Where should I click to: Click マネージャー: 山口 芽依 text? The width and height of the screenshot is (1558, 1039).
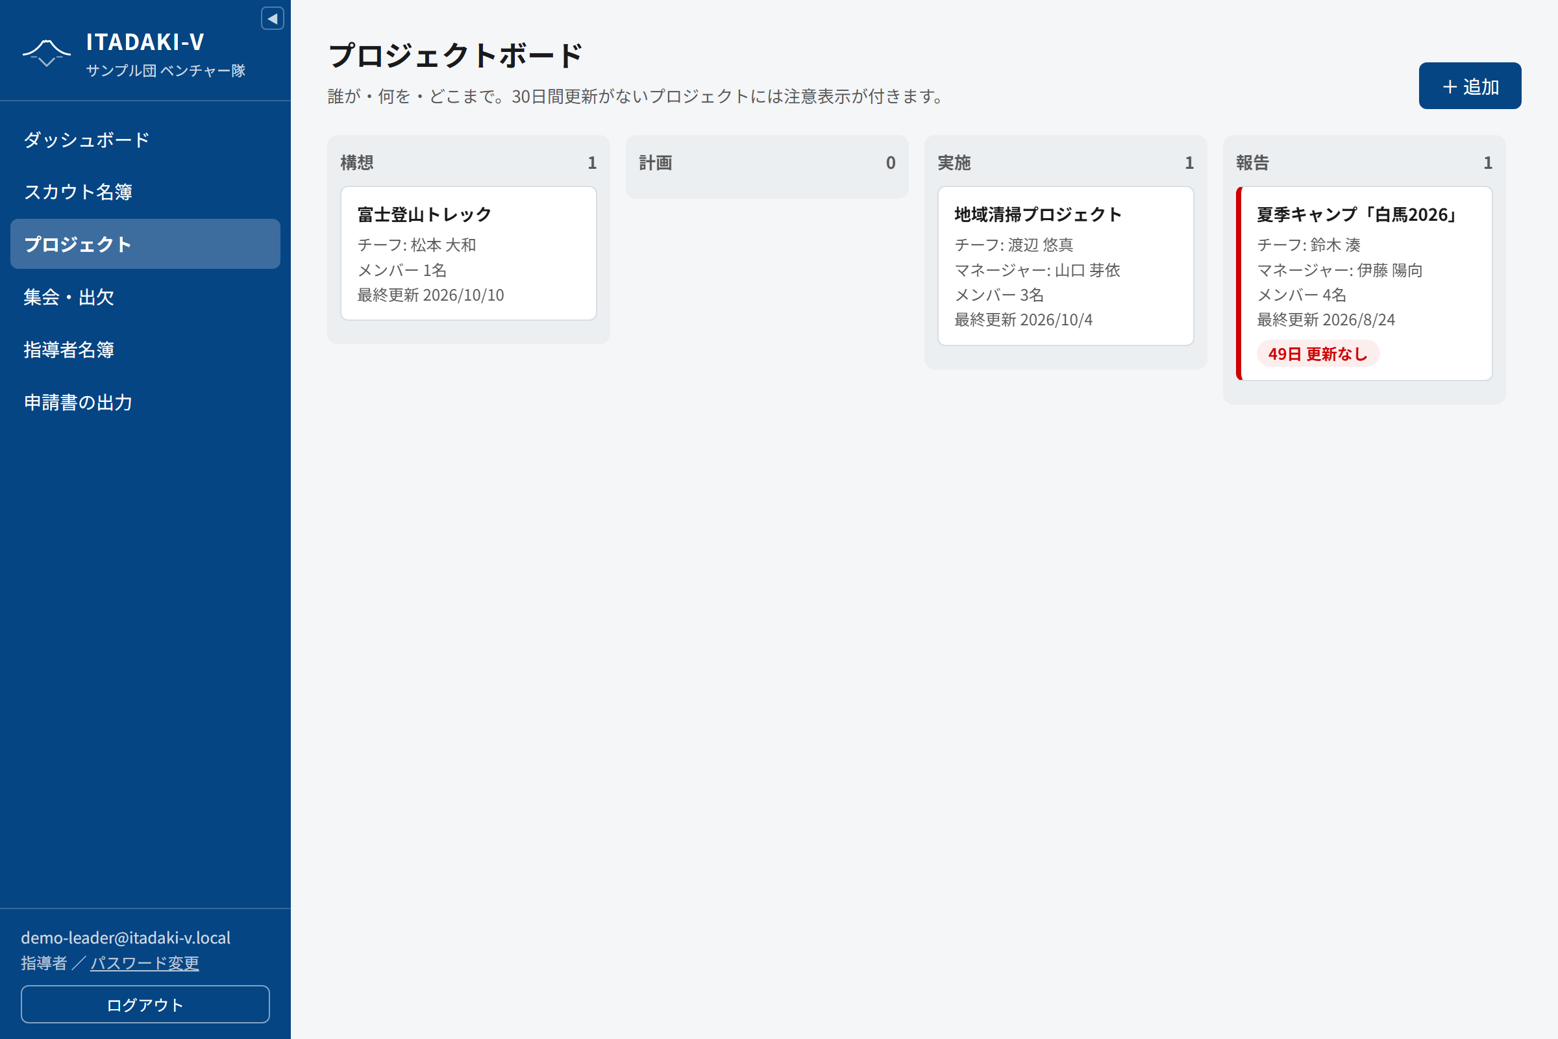point(1037,270)
